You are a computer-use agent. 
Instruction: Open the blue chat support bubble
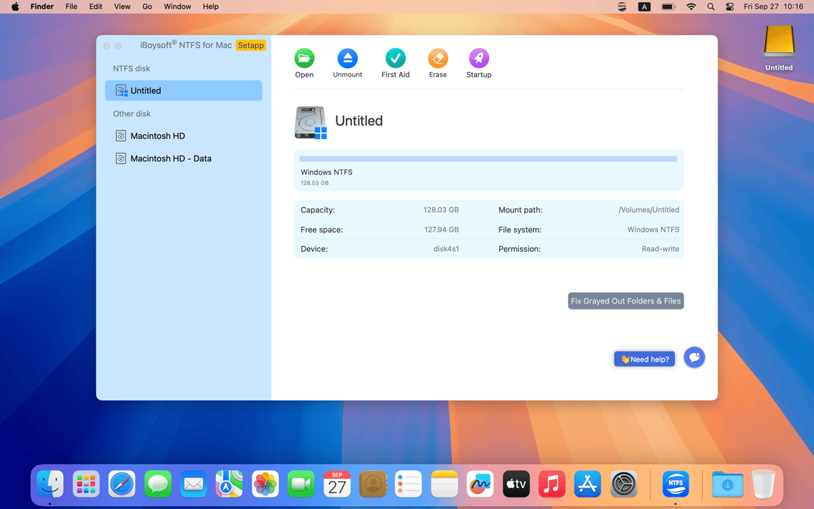coord(694,357)
